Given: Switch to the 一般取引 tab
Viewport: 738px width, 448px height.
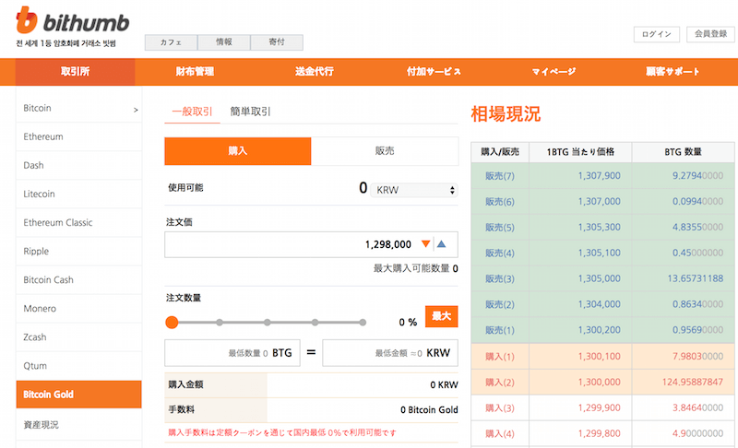Looking at the screenshot, I should (192, 112).
